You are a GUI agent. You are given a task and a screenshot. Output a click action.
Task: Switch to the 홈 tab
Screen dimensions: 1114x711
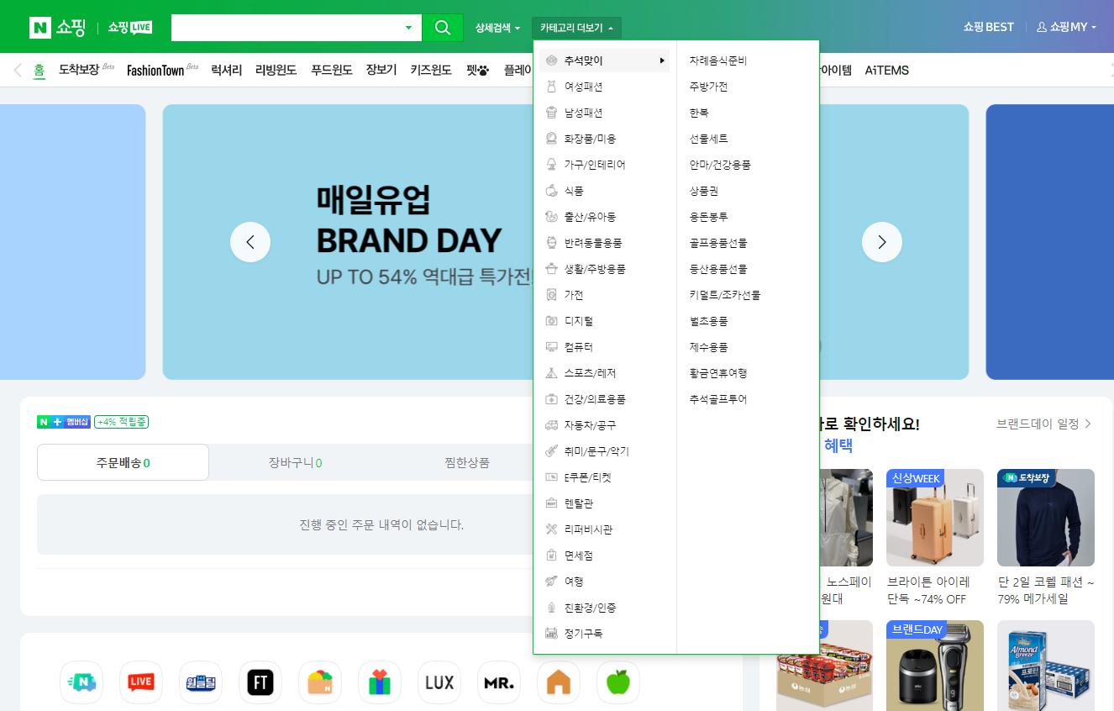coord(39,71)
